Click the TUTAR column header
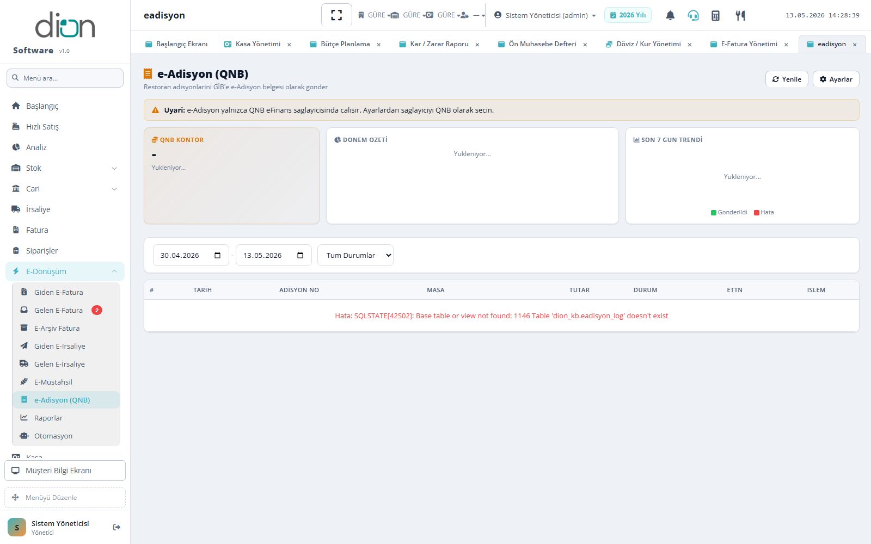 pyautogui.click(x=579, y=290)
